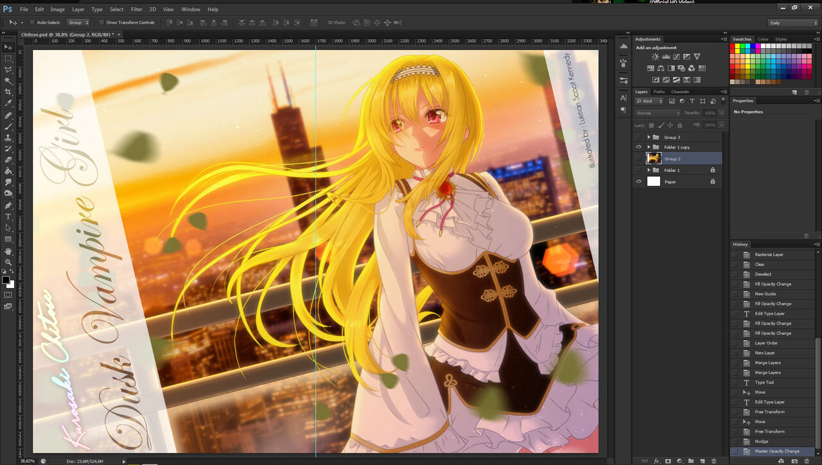The image size is (822, 465).
Task: Select the Rasterize Layer history state
Action: coord(774,255)
